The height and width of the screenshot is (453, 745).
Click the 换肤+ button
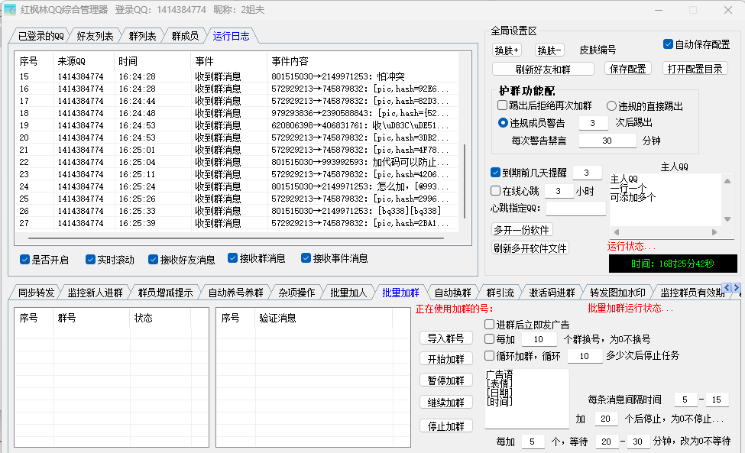click(x=507, y=50)
